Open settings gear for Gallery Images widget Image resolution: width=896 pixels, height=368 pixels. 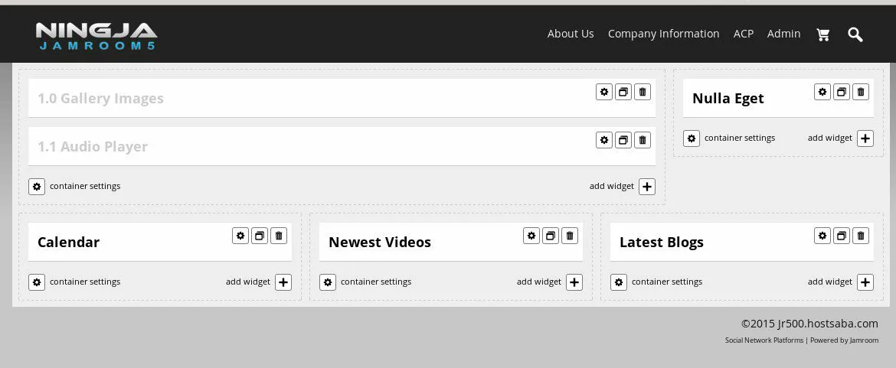tap(604, 92)
